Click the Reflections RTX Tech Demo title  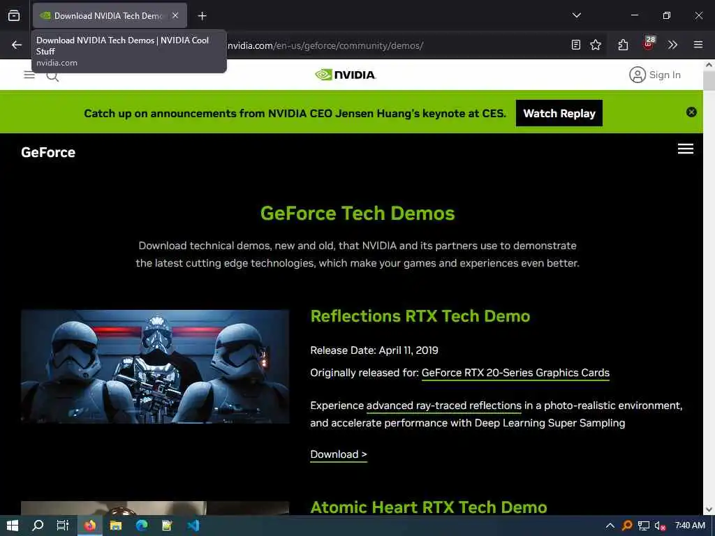coord(420,316)
